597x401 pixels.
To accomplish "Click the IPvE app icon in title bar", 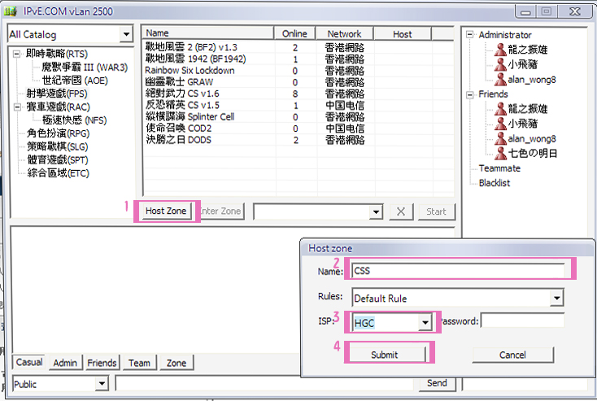I will (11, 11).
